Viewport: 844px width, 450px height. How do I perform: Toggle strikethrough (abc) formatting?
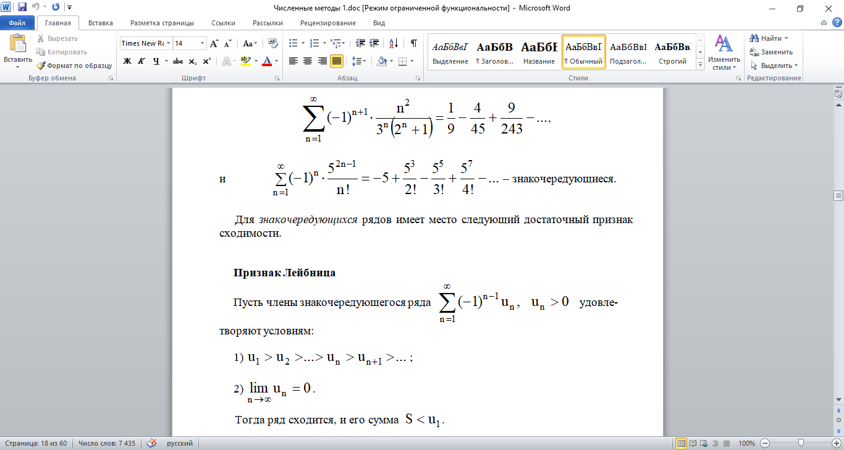(178, 61)
